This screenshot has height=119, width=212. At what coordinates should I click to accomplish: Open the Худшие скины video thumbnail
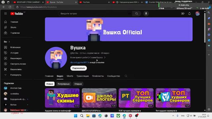point(62,98)
